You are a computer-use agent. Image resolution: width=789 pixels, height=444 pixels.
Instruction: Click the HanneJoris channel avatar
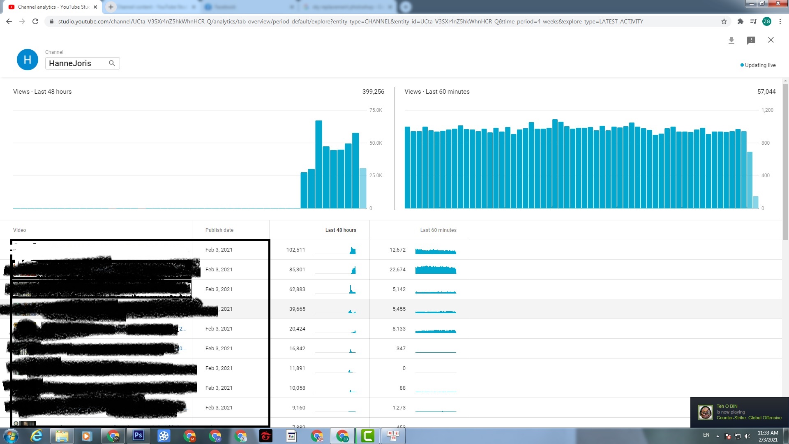point(27,60)
